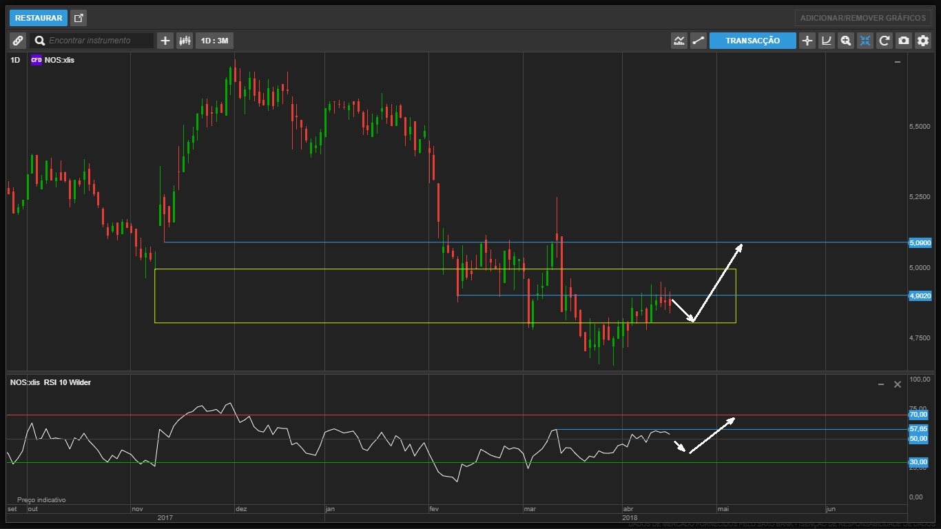Select the trend line drawing tool
The image size is (941, 529).
pyautogui.click(x=699, y=41)
